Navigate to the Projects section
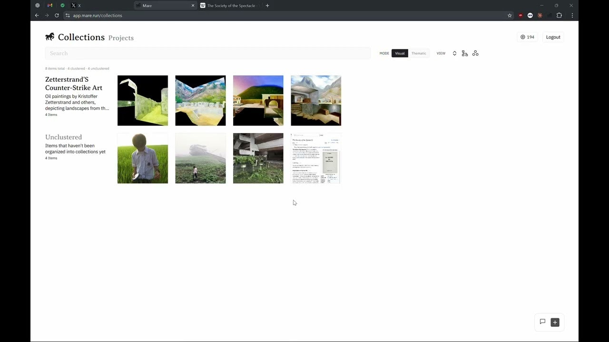Screen dimensions: 609x342 click(x=120, y=38)
